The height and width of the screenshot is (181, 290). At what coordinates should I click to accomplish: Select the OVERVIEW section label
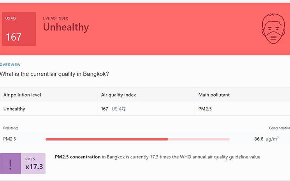pos(11,65)
